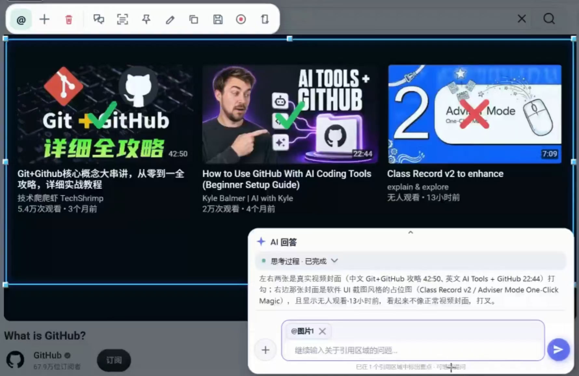
Task: Click the AI answer paragraph text
Action: 409,289
